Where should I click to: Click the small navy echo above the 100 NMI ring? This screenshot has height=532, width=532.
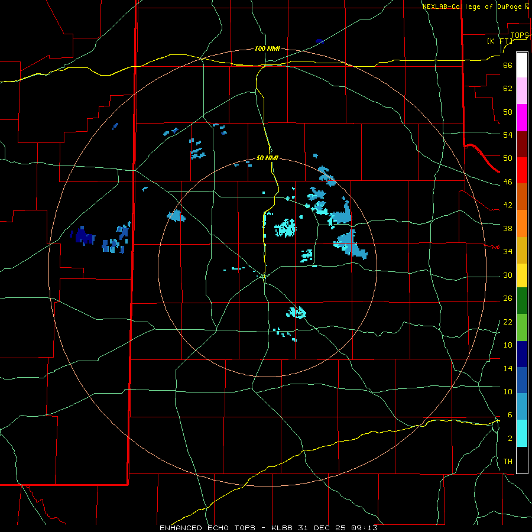tap(320, 41)
